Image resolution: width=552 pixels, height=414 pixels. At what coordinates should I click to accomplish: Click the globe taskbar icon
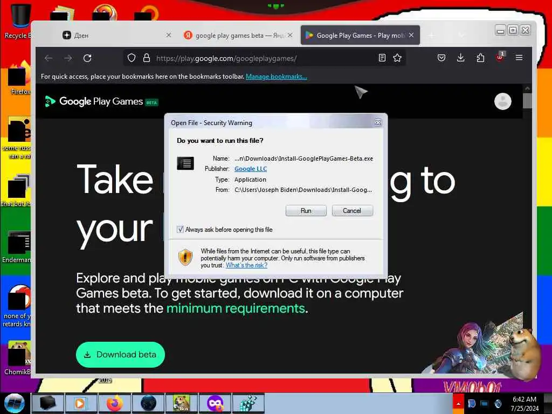pyautogui.click(x=148, y=403)
